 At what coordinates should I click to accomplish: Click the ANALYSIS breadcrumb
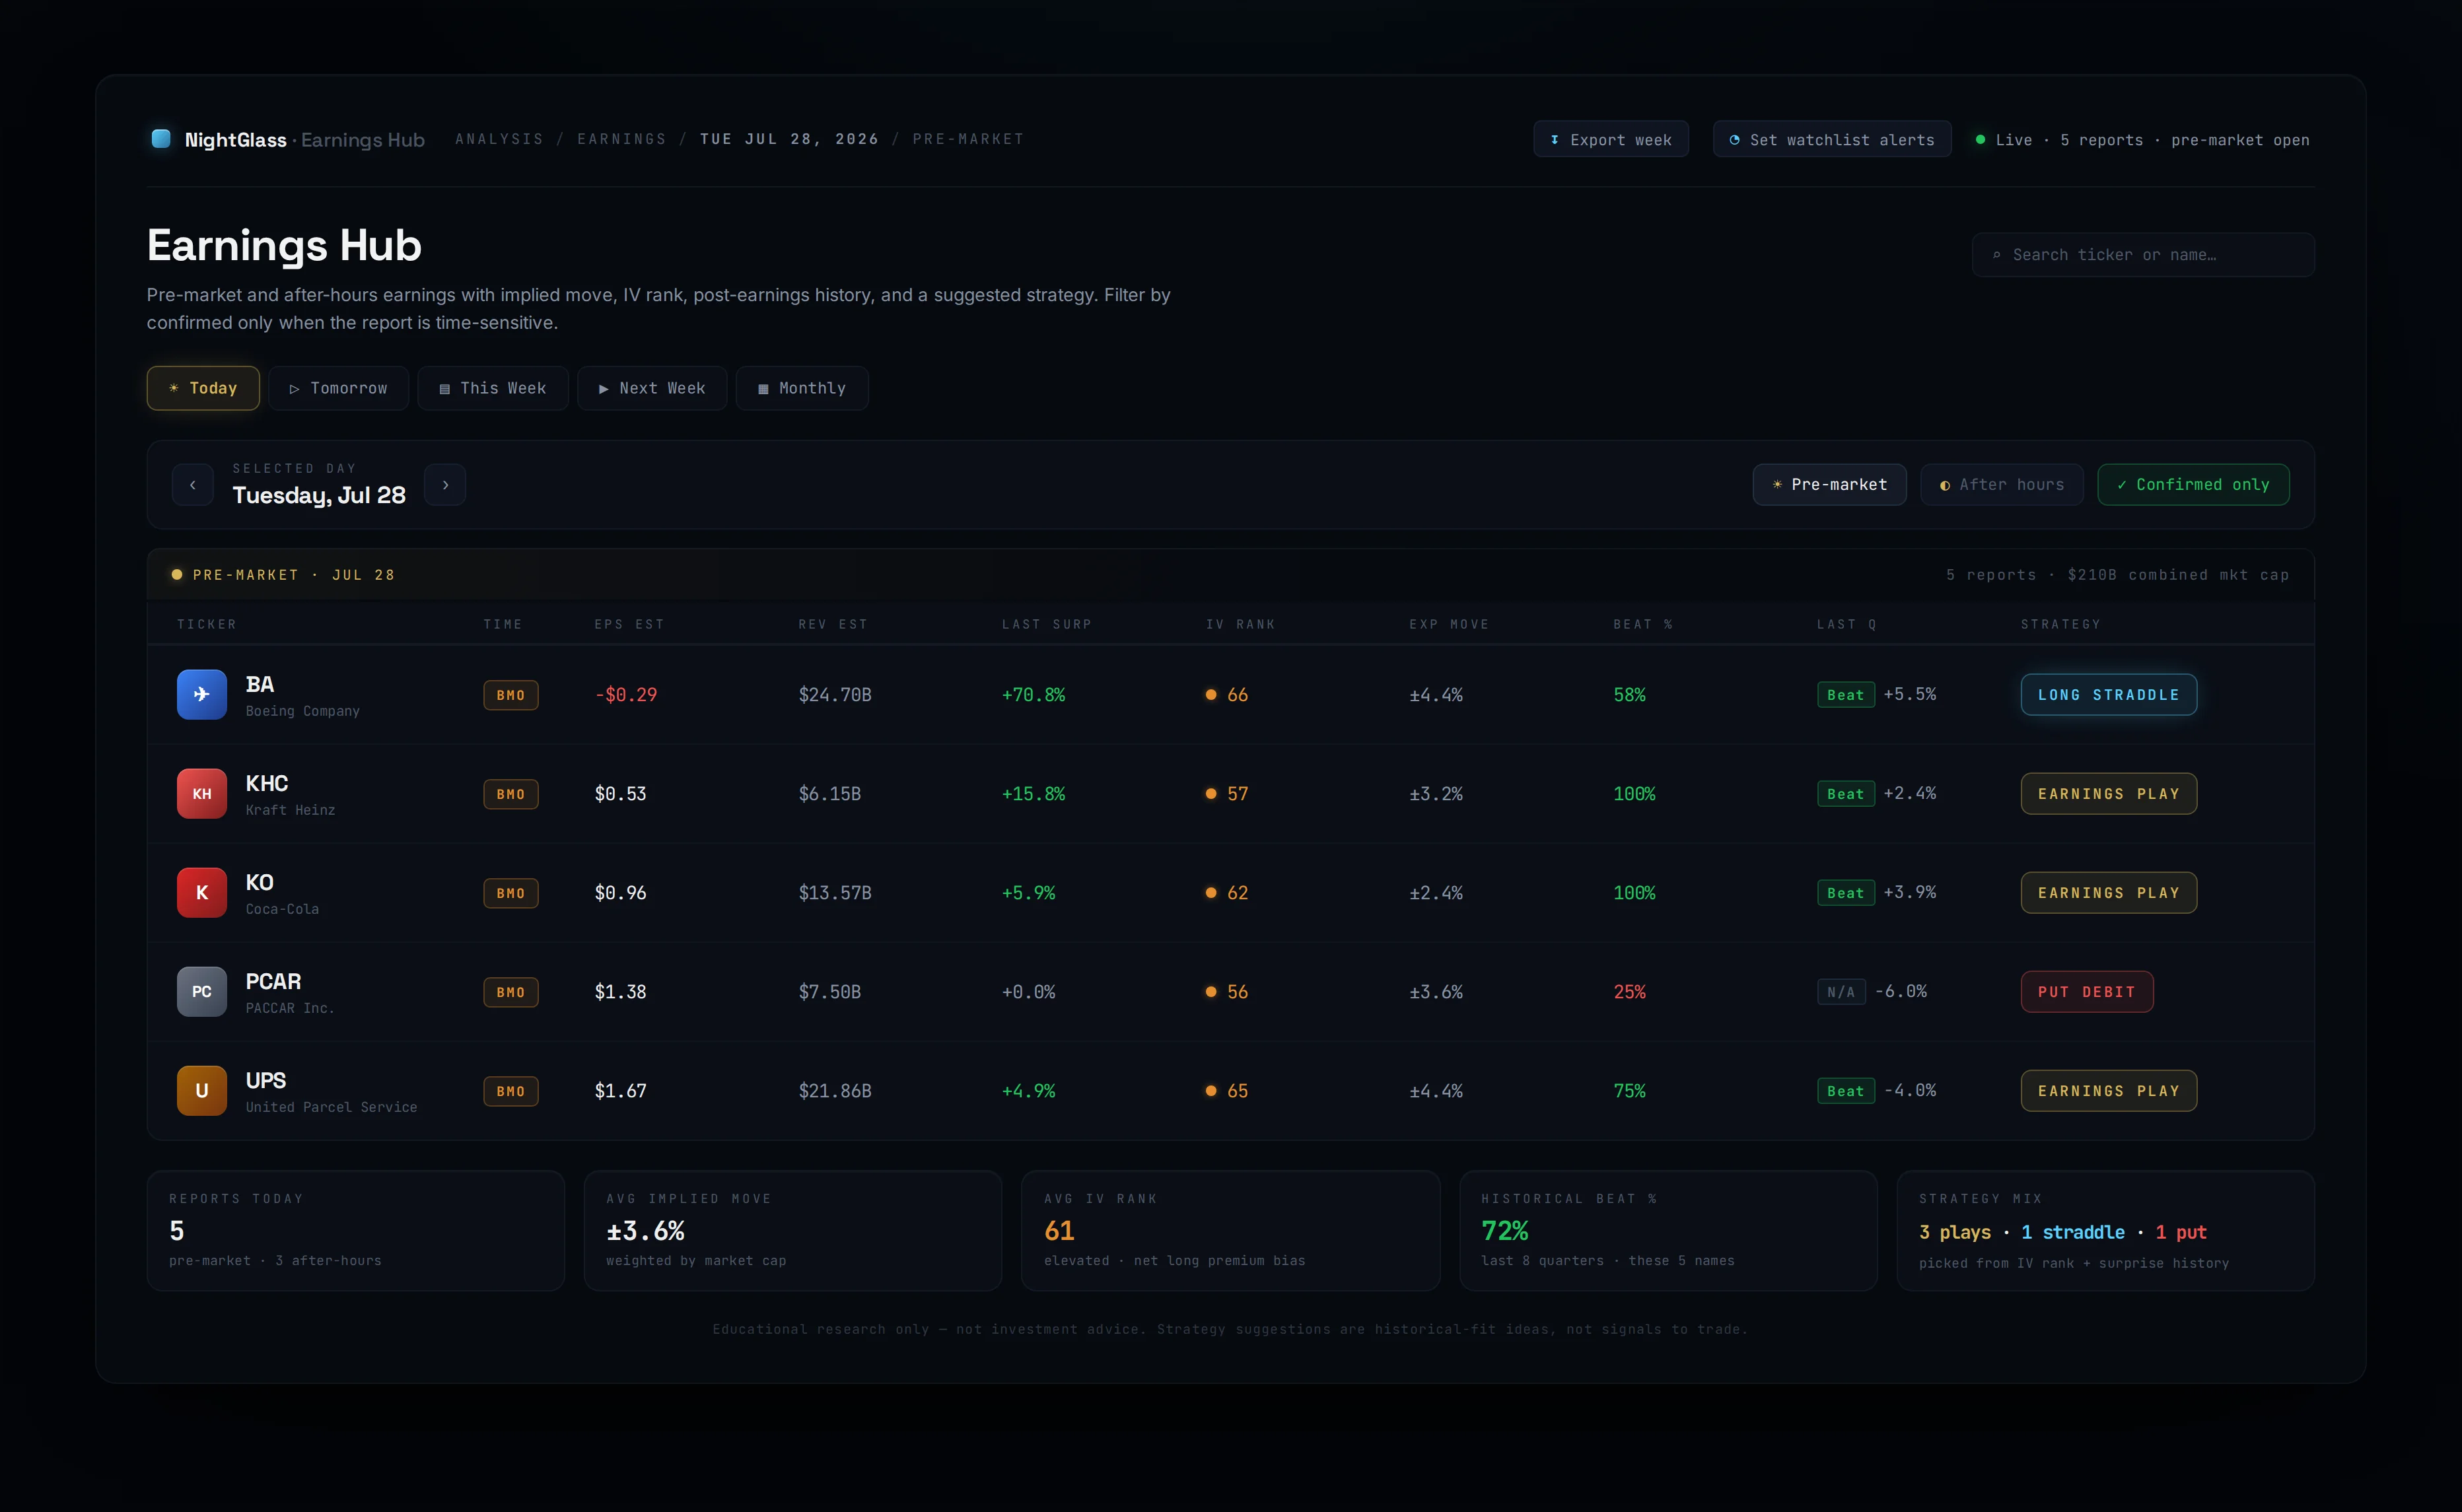pos(499,139)
